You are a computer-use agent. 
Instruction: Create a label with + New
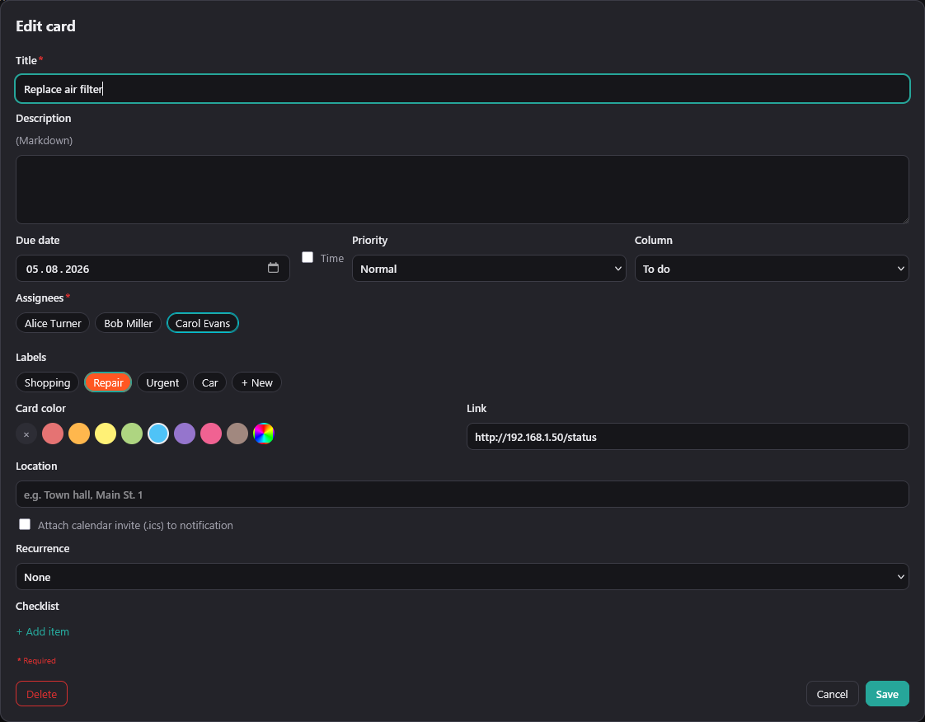coord(256,382)
